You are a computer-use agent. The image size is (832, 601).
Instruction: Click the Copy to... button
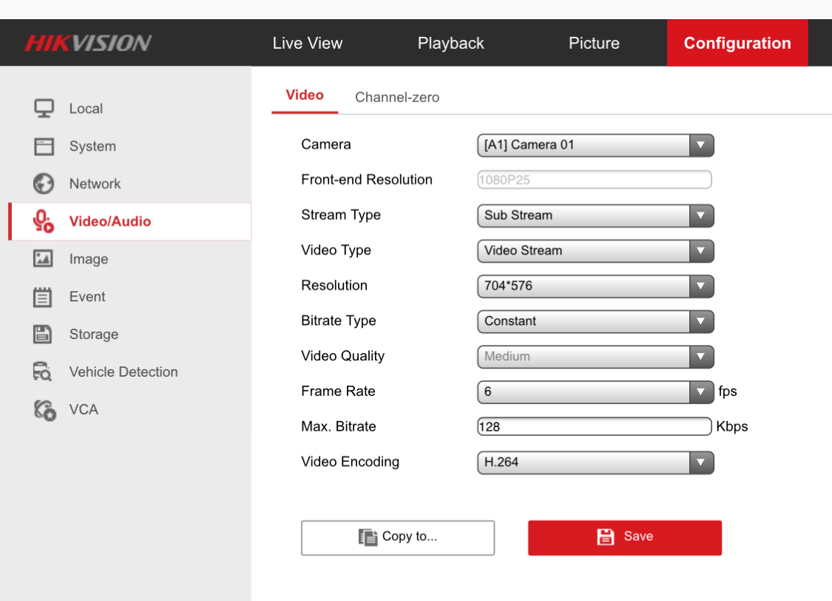pyautogui.click(x=398, y=537)
